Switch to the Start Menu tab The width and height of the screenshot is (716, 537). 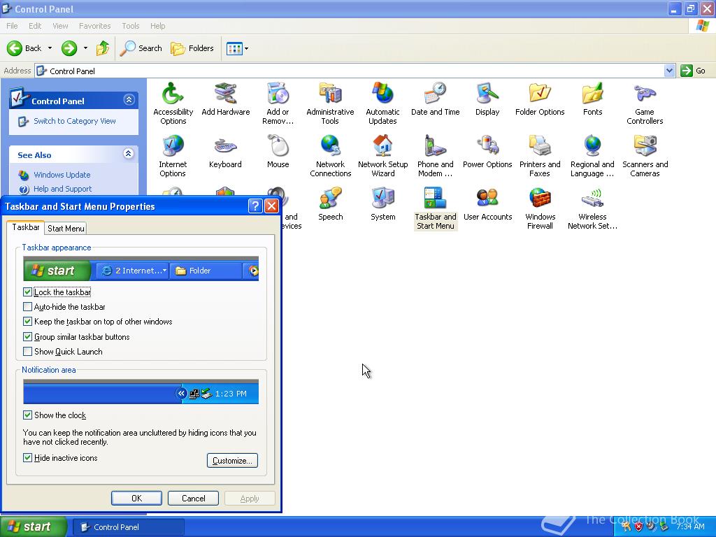coord(66,229)
